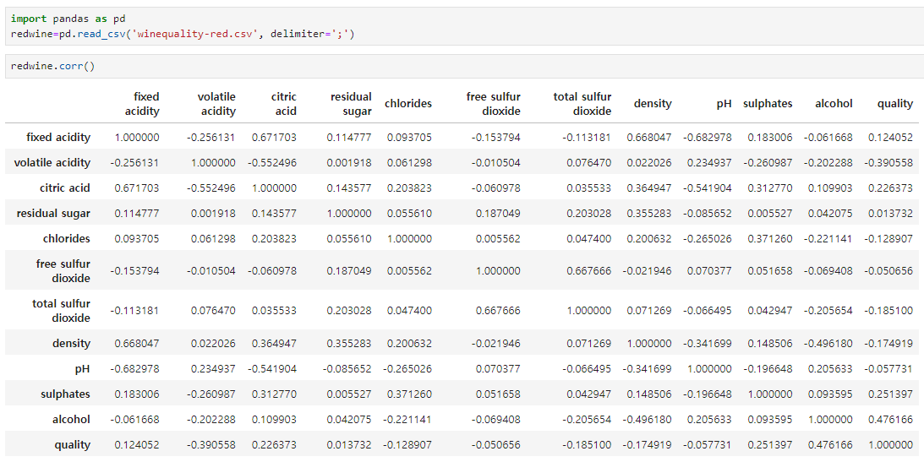Screen dimensions: 924x462
Task: Select the 'pH' column header
Action: pos(724,104)
